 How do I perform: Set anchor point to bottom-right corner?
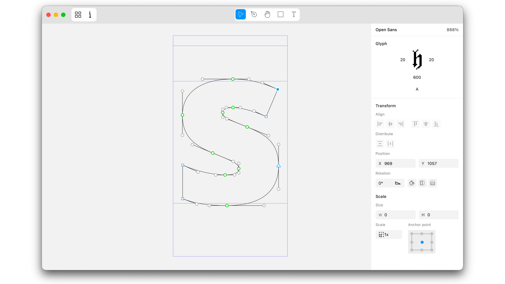pyautogui.click(x=432, y=250)
